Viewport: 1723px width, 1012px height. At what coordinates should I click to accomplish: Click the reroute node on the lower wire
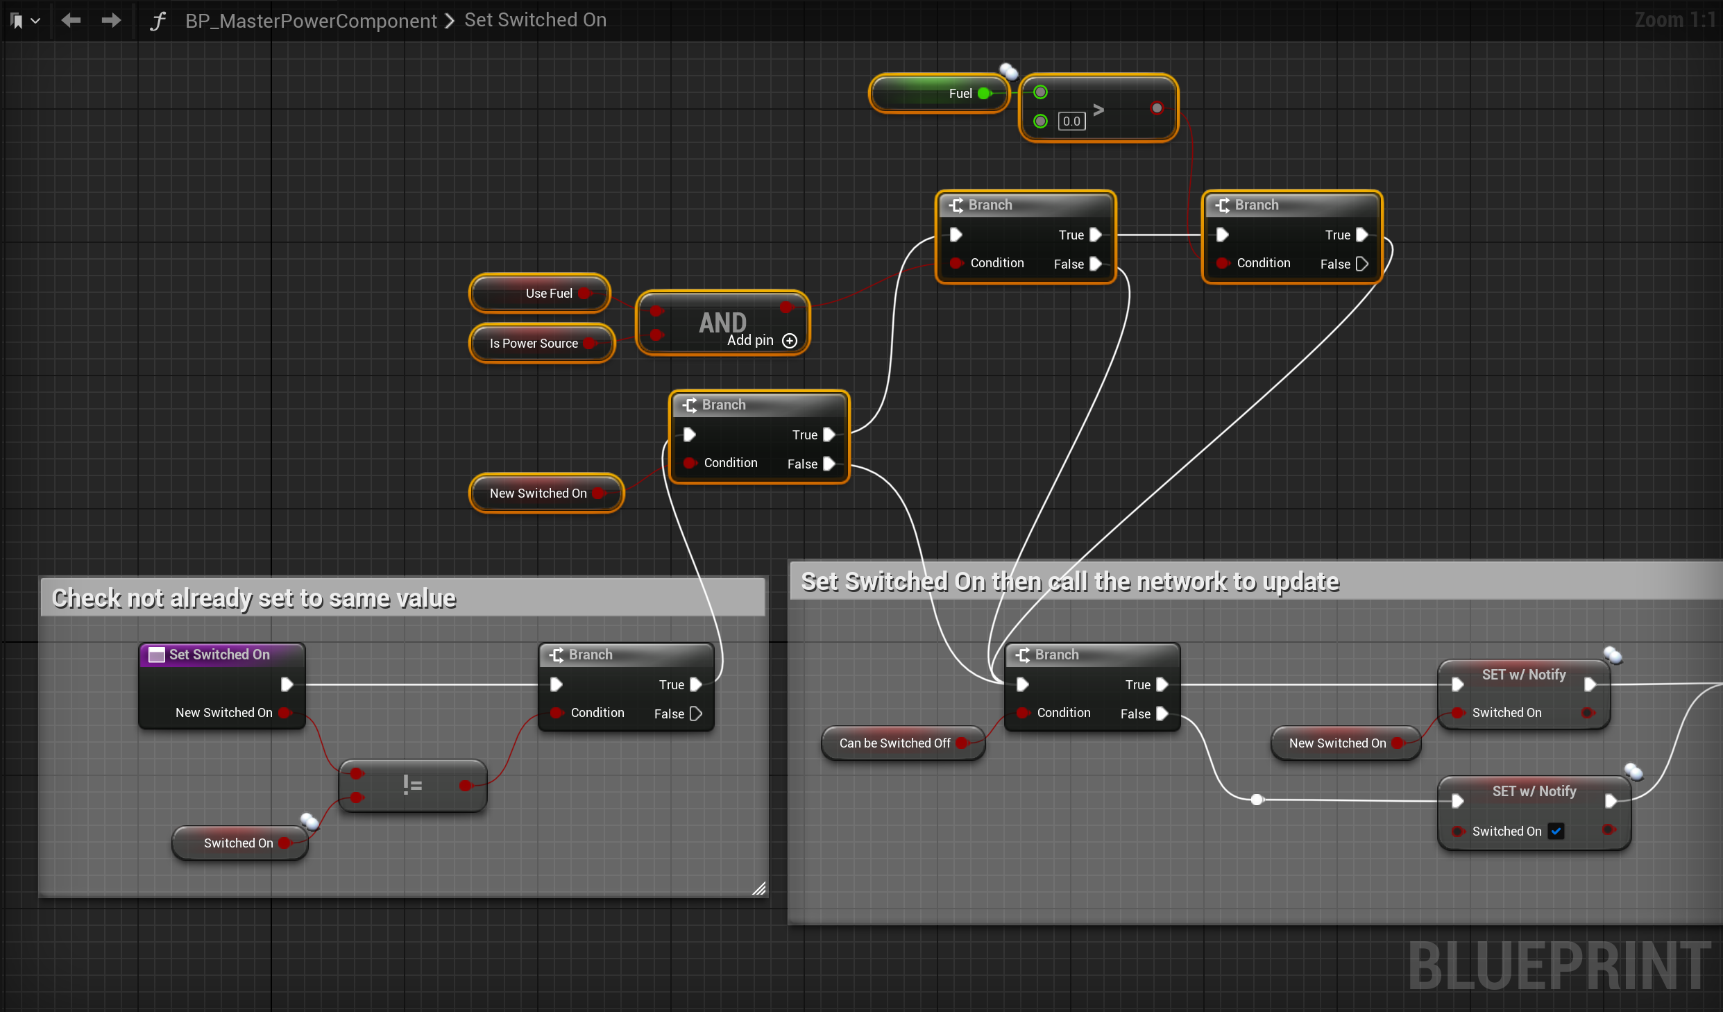coord(1257,800)
